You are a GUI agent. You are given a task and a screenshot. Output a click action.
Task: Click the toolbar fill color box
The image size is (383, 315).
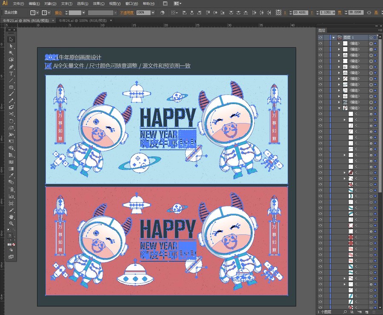point(10,236)
